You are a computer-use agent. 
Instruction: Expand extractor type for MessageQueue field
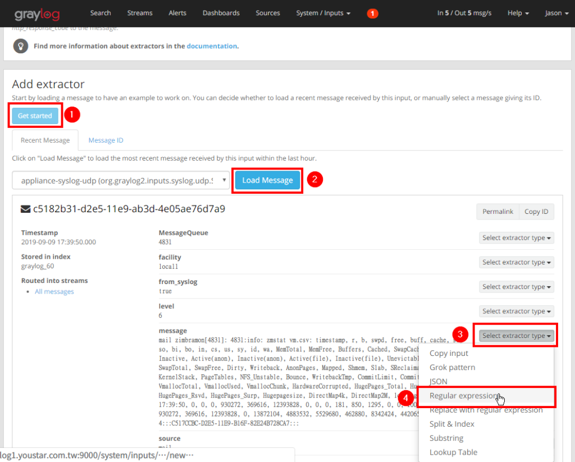517,238
